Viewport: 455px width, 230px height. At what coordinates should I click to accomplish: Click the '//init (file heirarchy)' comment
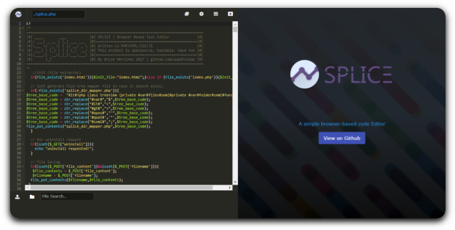pyautogui.click(x=57, y=72)
